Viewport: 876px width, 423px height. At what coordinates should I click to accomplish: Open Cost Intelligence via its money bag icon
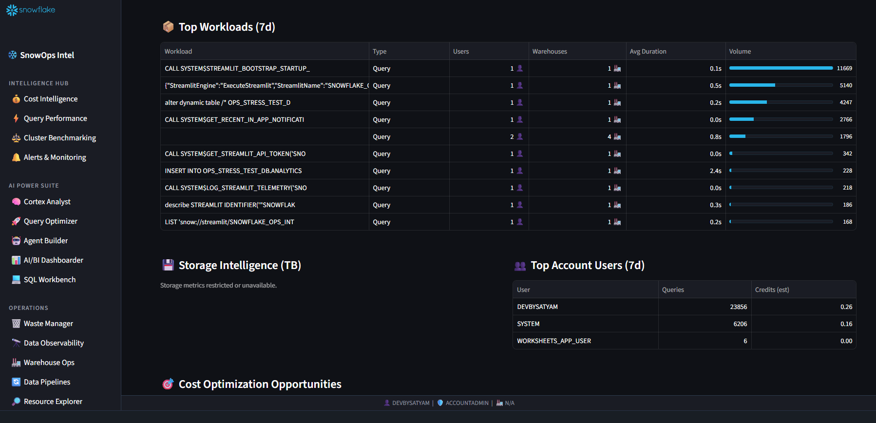pos(16,99)
